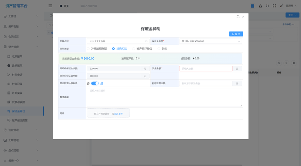
Task: Click 合同经营 edit icon in sidebar
Action: (x=5, y=36)
